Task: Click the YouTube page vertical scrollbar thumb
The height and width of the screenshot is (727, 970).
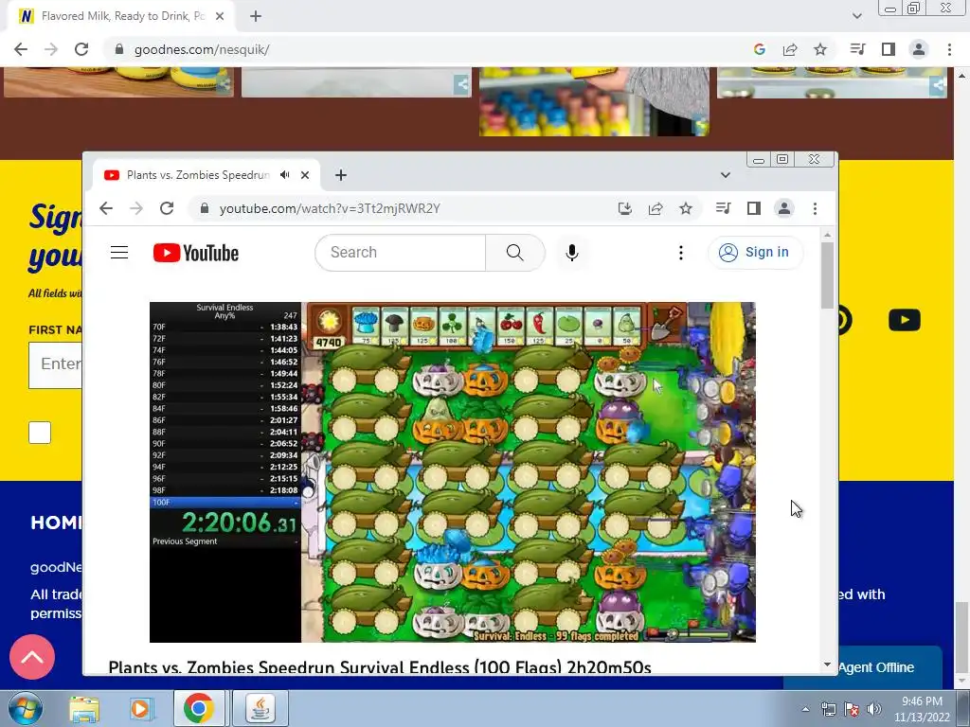Action: click(827, 275)
